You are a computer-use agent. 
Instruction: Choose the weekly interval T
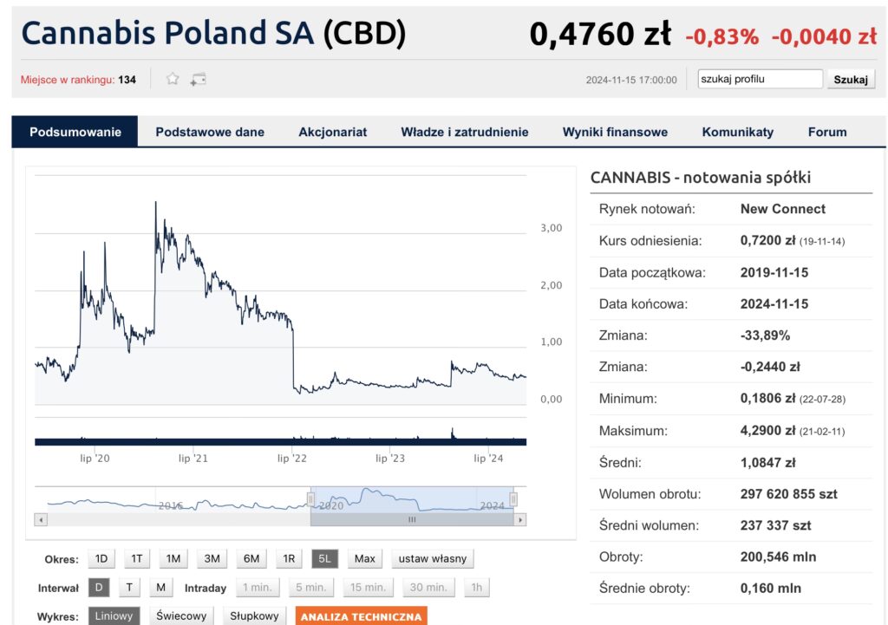click(x=129, y=588)
